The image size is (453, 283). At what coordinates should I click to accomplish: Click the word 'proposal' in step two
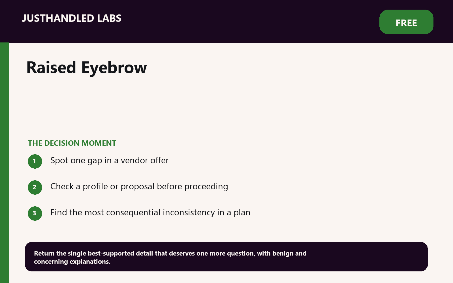(138, 187)
